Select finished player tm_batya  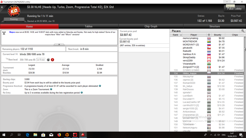point(207,86)
